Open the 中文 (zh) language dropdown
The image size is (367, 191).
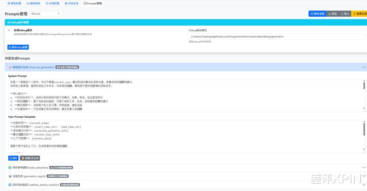click(46, 14)
